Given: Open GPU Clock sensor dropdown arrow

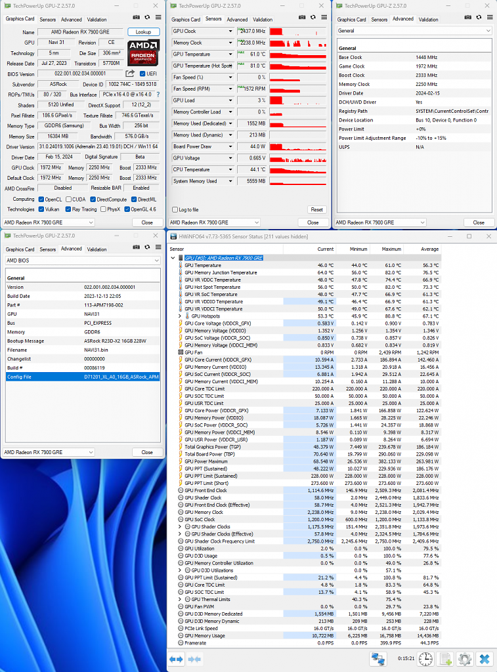Looking at the screenshot, I should pos(230,31).
